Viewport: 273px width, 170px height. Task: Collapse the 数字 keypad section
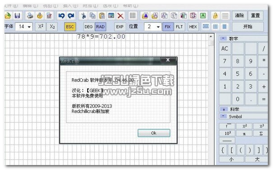point(223,38)
